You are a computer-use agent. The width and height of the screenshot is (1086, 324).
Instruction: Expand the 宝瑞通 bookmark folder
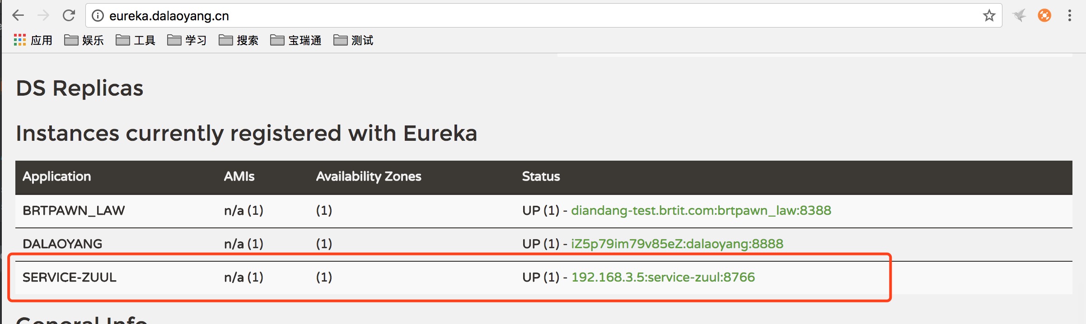296,41
